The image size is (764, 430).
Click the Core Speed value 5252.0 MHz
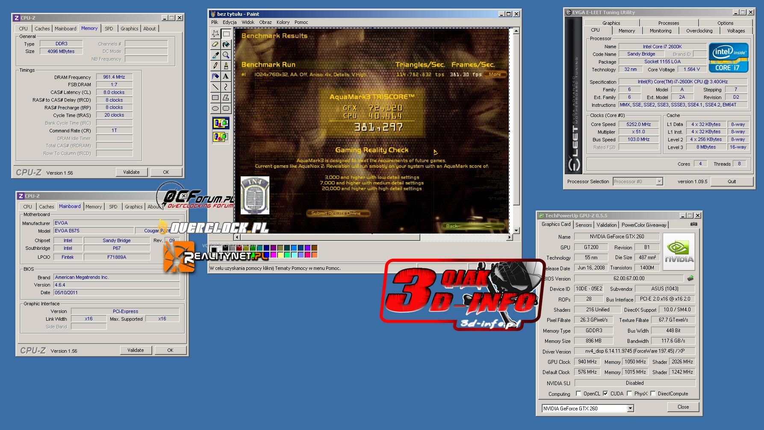638,124
